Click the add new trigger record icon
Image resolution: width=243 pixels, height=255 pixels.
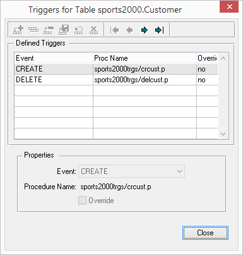18,30
